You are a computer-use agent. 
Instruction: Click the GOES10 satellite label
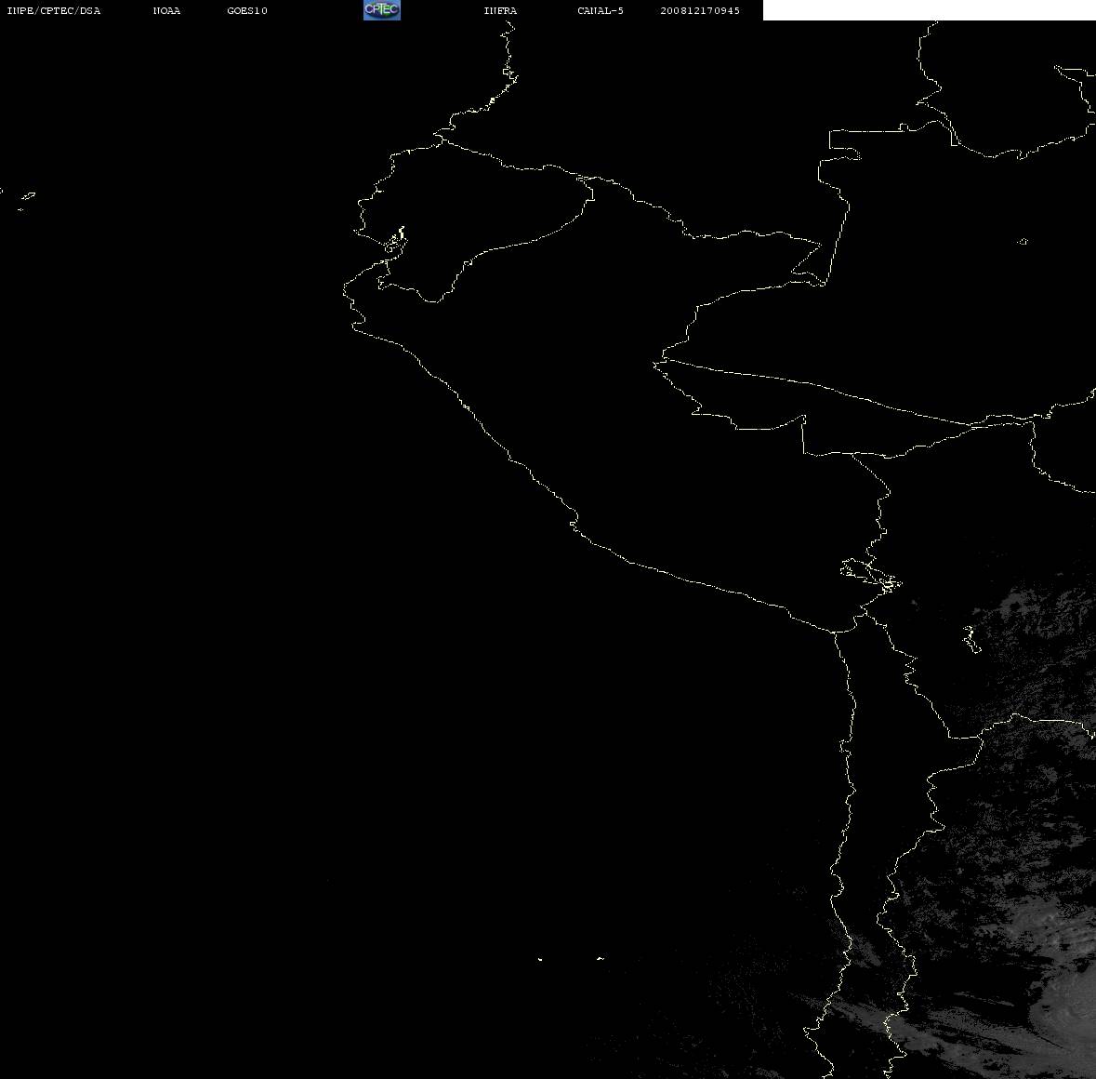click(247, 10)
